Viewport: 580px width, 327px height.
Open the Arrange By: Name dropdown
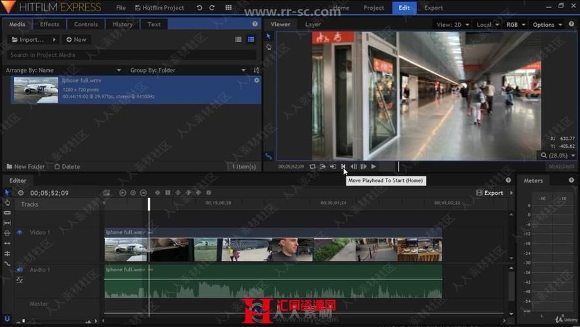[x=64, y=70]
